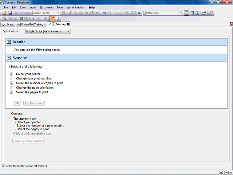Click the play preview arrow icon
The image size is (233, 175).
[x=63, y=13]
